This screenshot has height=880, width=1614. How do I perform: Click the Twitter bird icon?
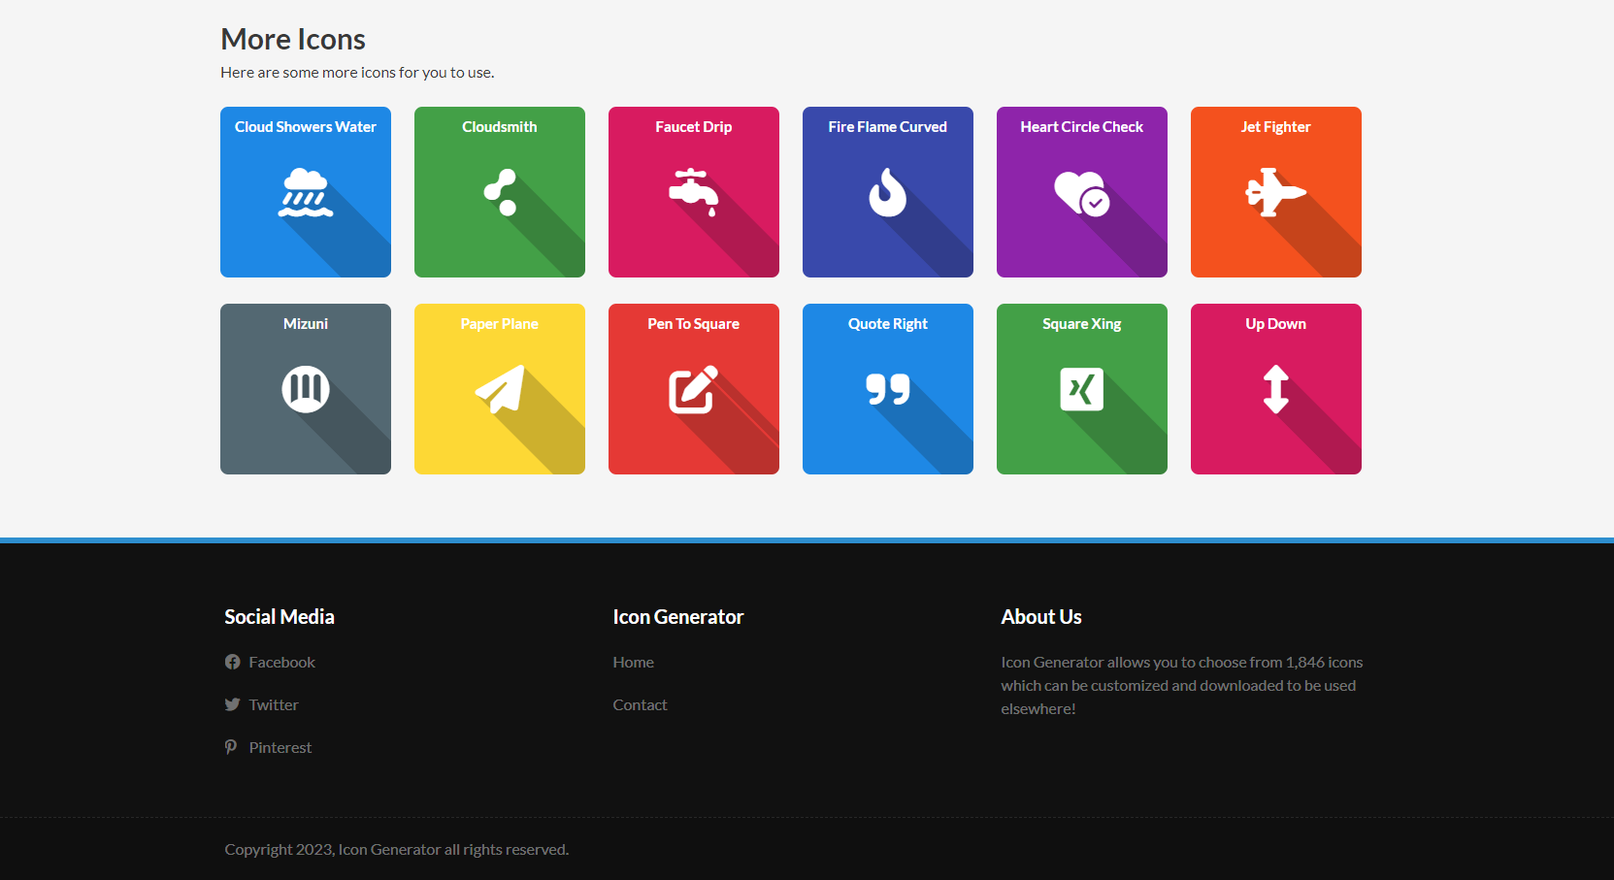[232, 704]
